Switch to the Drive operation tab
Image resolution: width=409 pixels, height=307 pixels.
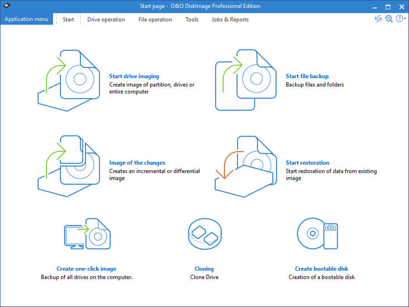106,20
